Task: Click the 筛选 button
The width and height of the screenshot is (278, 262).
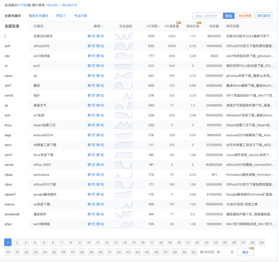Action: 229,16
